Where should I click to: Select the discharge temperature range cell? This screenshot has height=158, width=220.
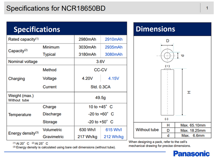coord(100,114)
